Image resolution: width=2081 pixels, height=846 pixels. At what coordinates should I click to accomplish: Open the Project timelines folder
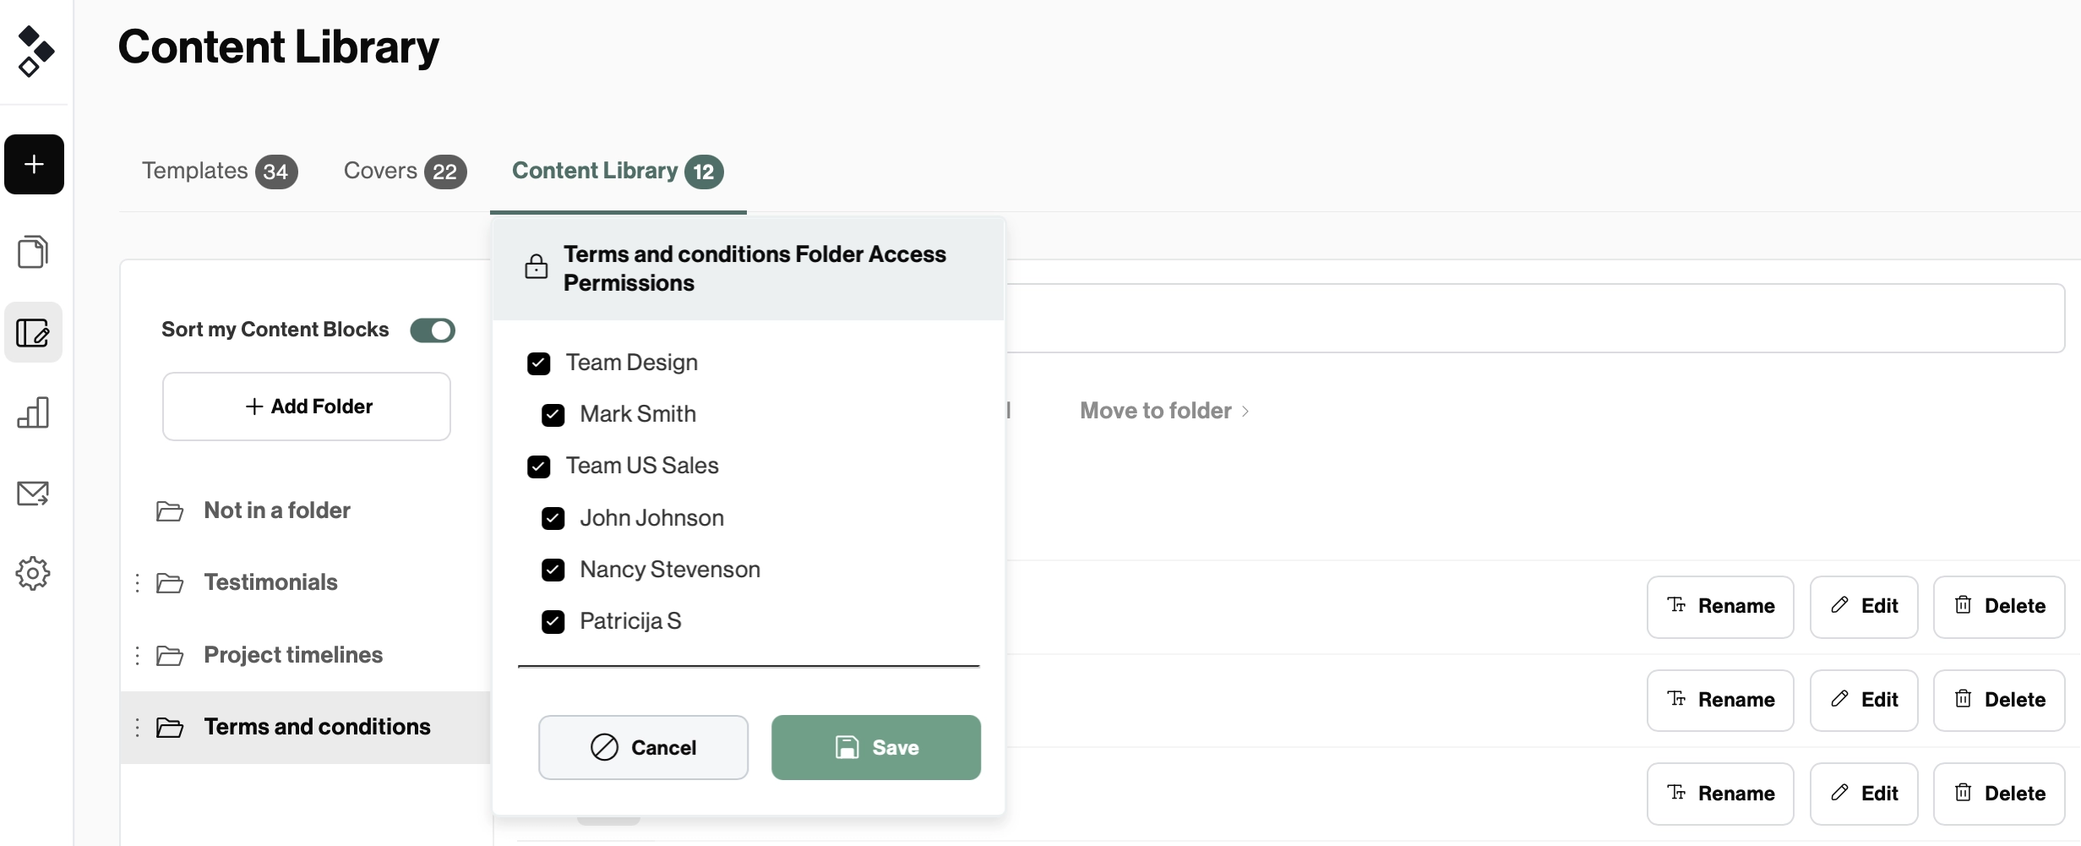pyautogui.click(x=292, y=655)
